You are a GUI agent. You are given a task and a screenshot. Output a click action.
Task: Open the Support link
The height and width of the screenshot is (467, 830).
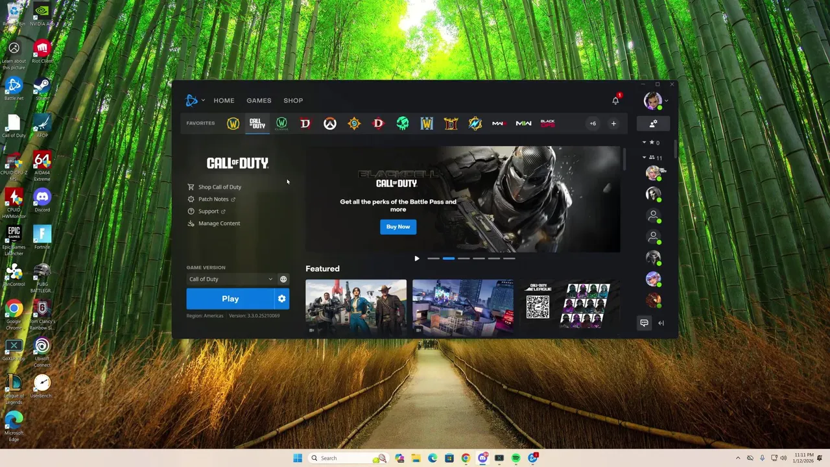pyautogui.click(x=208, y=211)
